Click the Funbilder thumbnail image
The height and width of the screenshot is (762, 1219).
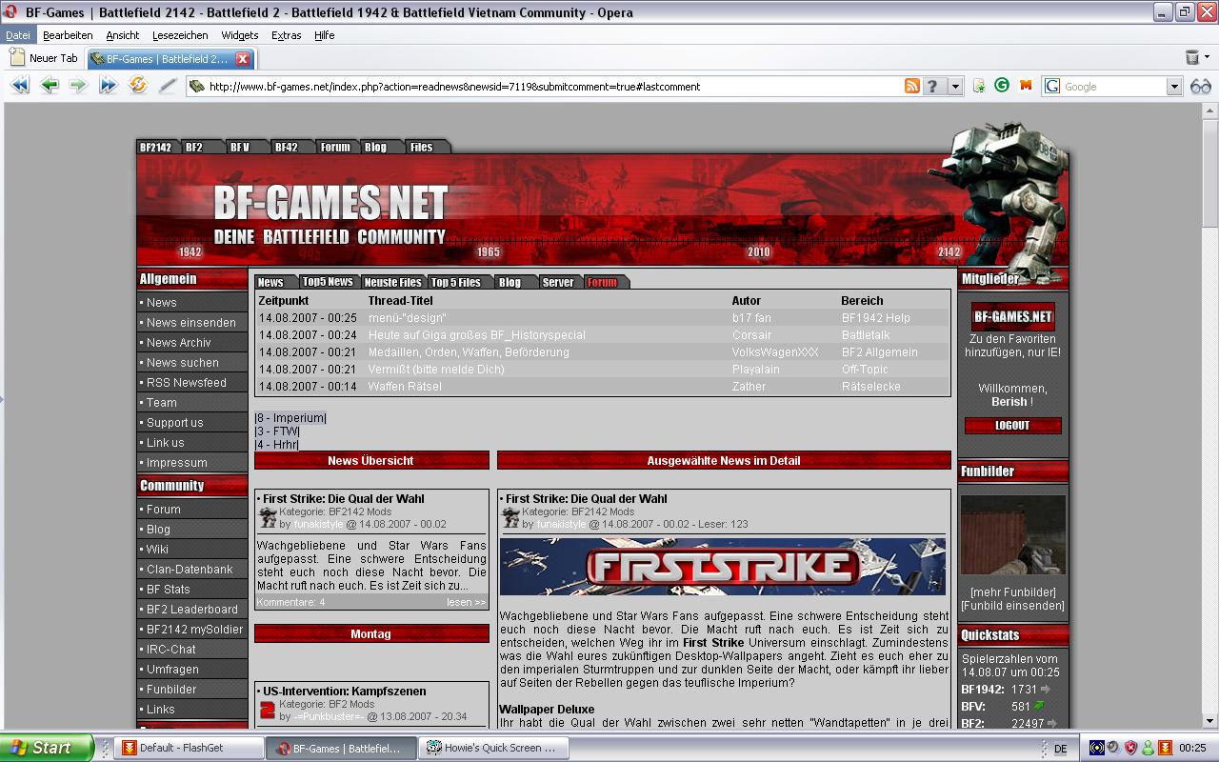(x=1012, y=534)
